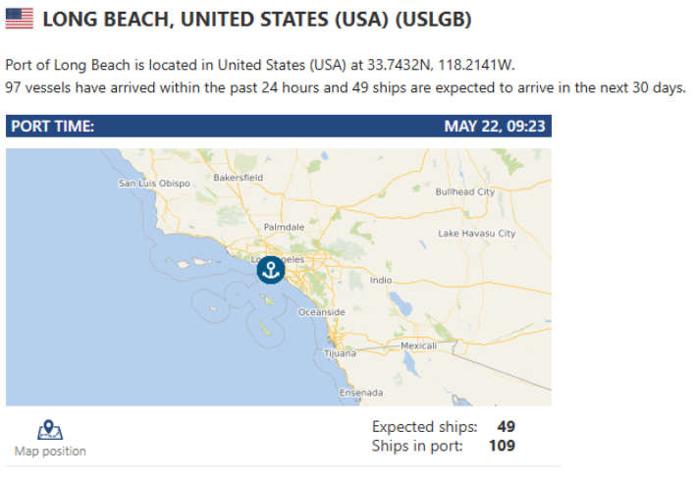The height and width of the screenshot is (482, 696).
Task: Click the Map position pin icon
Action: [50, 430]
